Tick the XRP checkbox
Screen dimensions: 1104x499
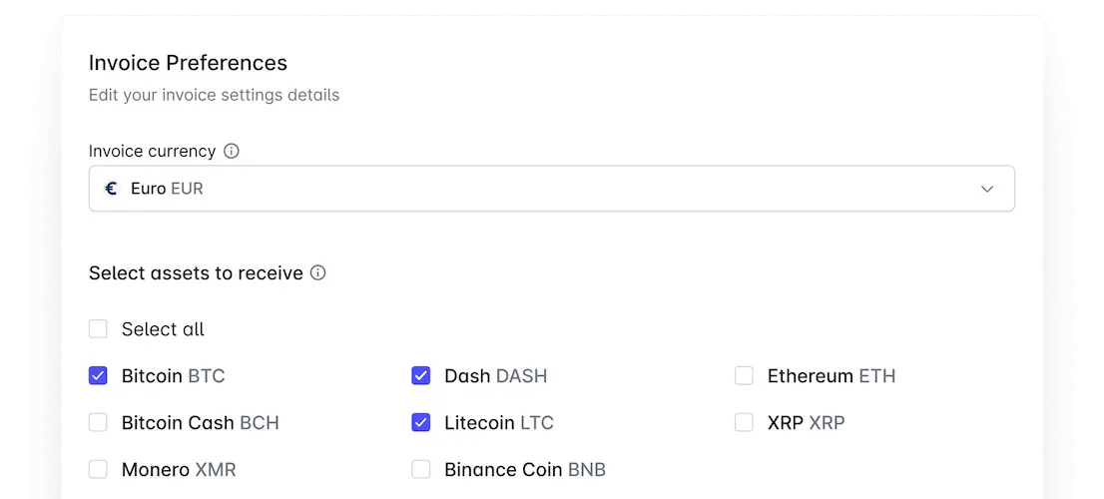pyautogui.click(x=744, y=423)
